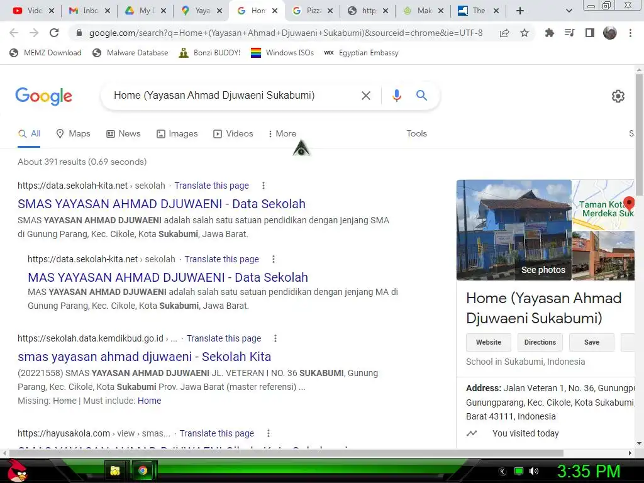Expand the More search filters menu

[x=282, y=134]
